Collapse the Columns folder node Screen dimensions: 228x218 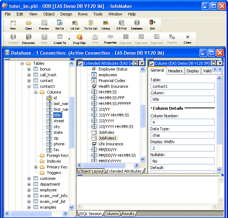pyautogui.click(x=36, y=92)
